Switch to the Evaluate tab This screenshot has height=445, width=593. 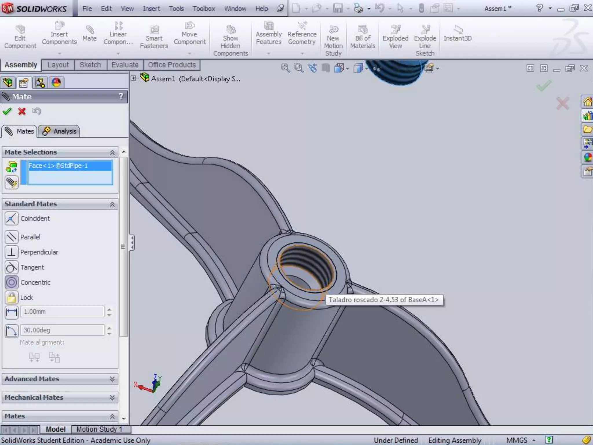pos(125,65)
